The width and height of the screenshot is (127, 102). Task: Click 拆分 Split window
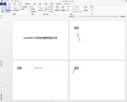pyautogui.click(x=68, y=9)
